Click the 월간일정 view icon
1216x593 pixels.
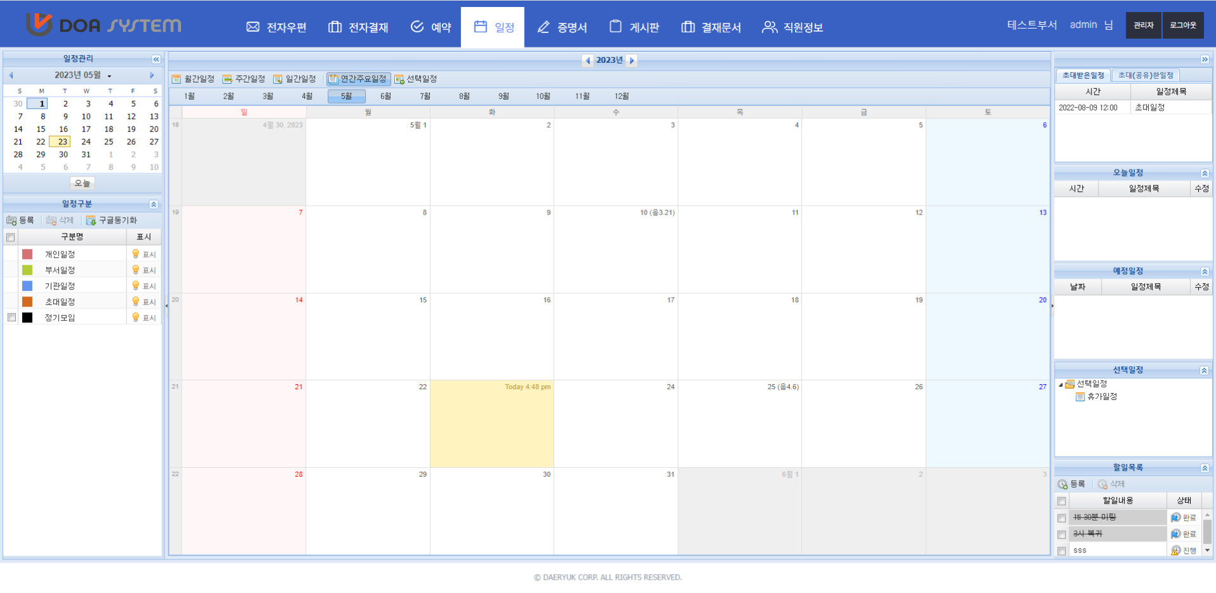coord(177,79)
